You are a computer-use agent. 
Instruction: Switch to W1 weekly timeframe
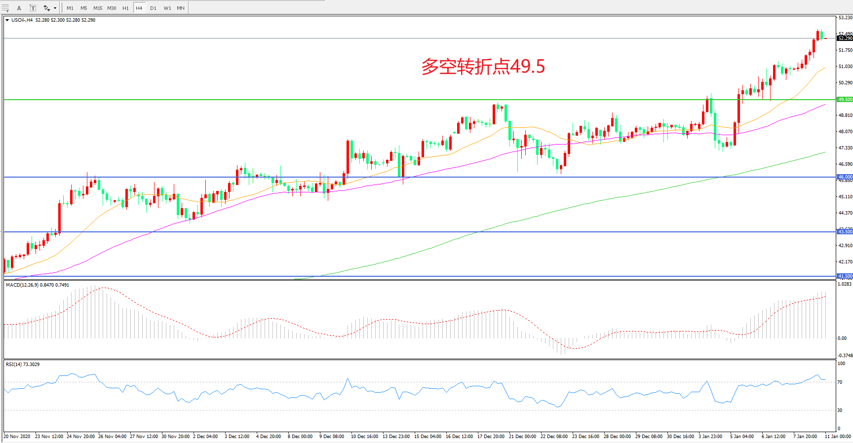click(x=167, y=8)
